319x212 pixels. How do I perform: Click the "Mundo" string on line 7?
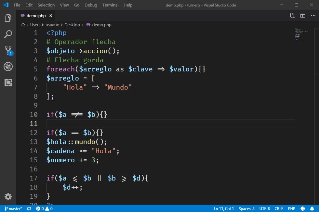118,87
